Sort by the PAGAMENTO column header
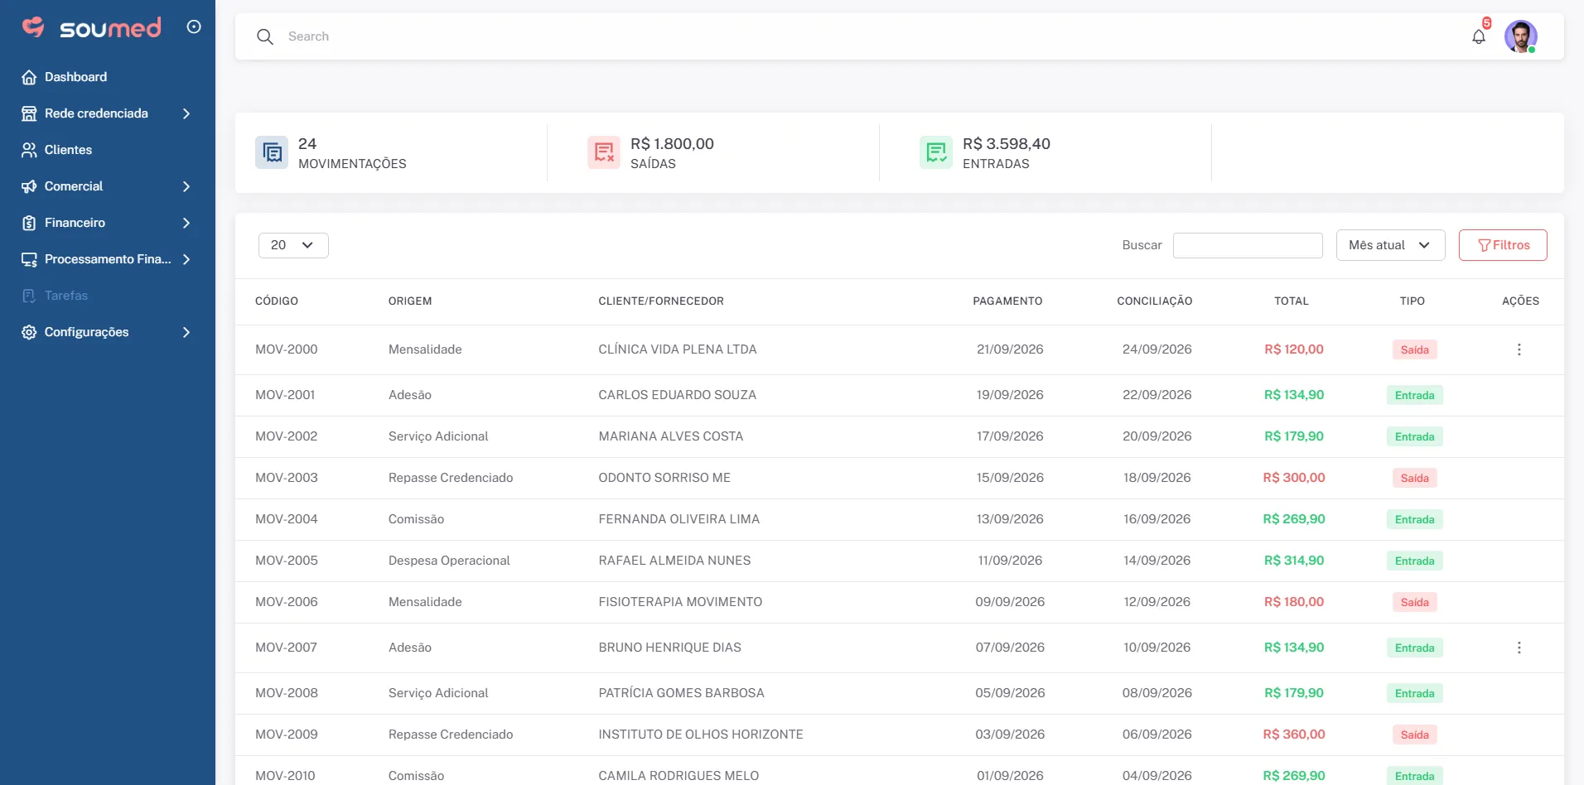 tap(1007, 301)
